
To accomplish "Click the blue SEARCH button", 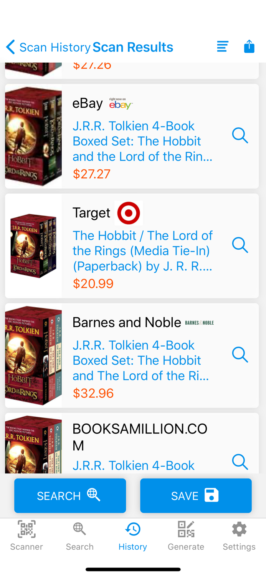I will (x=70, y=495).
